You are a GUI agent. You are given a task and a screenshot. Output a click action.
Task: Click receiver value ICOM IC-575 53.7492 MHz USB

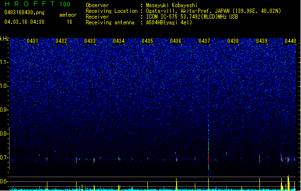pyautogui.click(x=192, y=17)
